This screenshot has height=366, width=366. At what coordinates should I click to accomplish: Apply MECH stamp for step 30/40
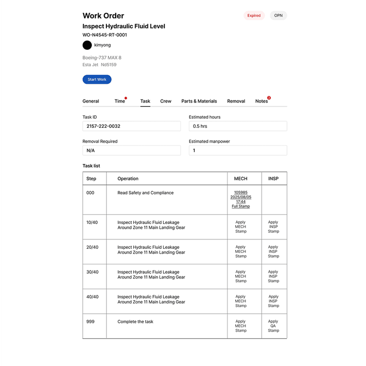coord(241,276)
